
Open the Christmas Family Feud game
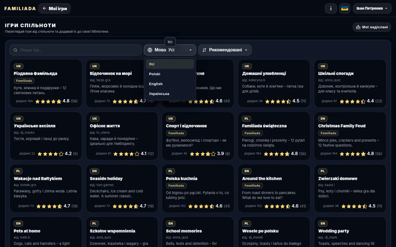click(350, 136)
